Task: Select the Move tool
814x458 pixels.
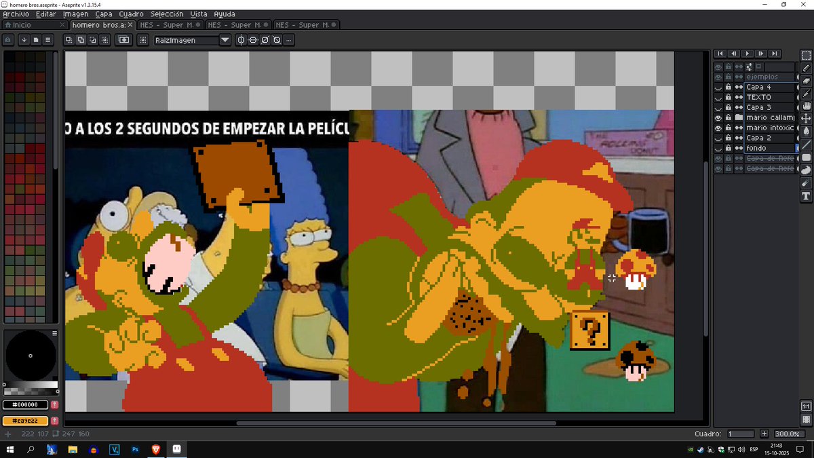Action: pyautogui.click(x=806, y=119)
